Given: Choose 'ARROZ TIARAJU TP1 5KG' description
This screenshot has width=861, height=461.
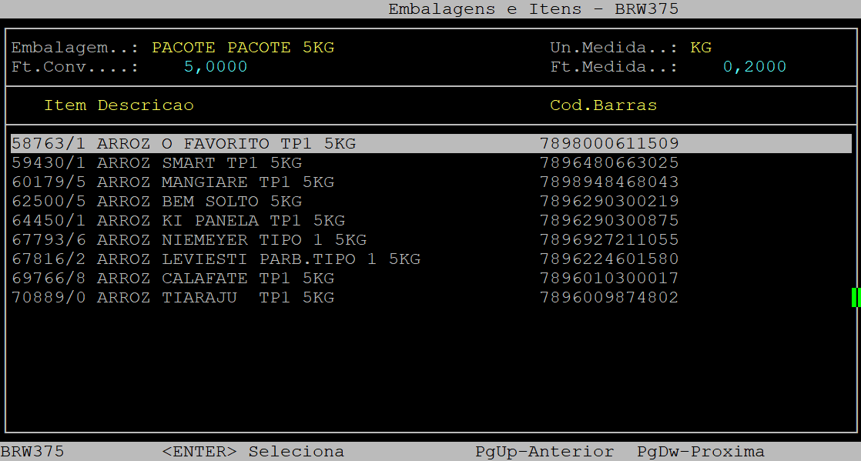Looking at the screenshot, I should (x=216, y=297).
